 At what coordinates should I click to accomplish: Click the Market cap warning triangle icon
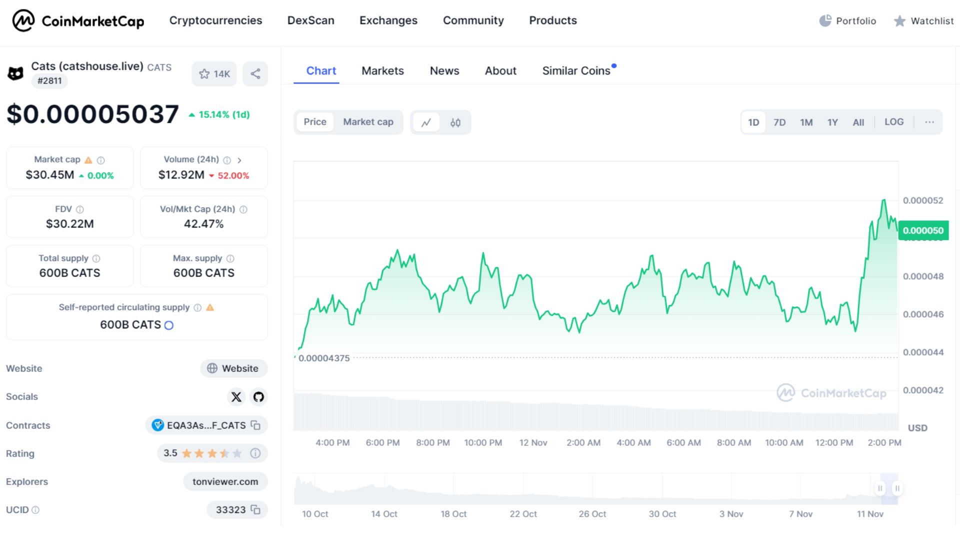pos(88,160)
